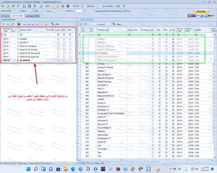Remove channel with red X in Sorted channels
217x173 pixels.
click(x=13, y=24)
